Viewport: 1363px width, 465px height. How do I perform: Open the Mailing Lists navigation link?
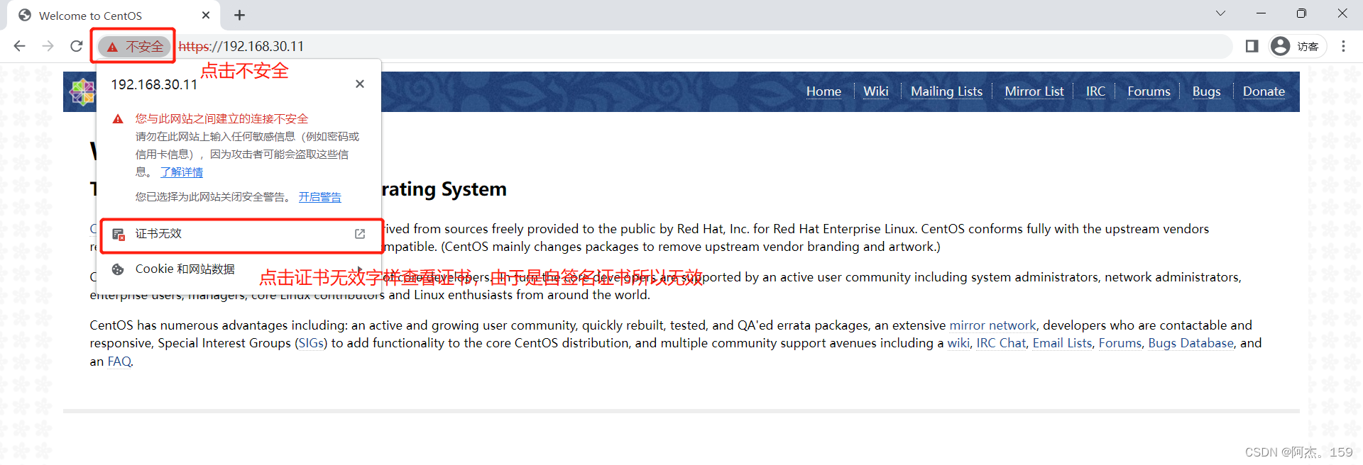946,91
